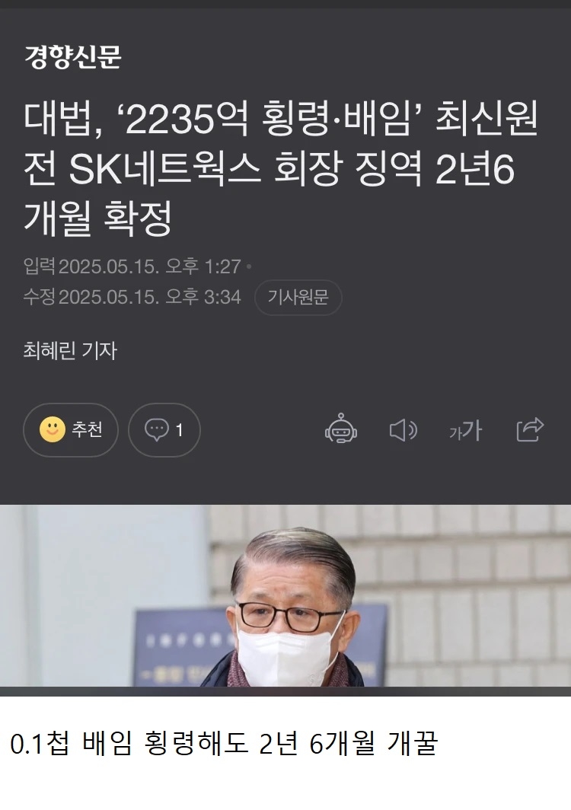Click the dot separator after input time
The image size is (571, 810).
(x=249, y=266)
